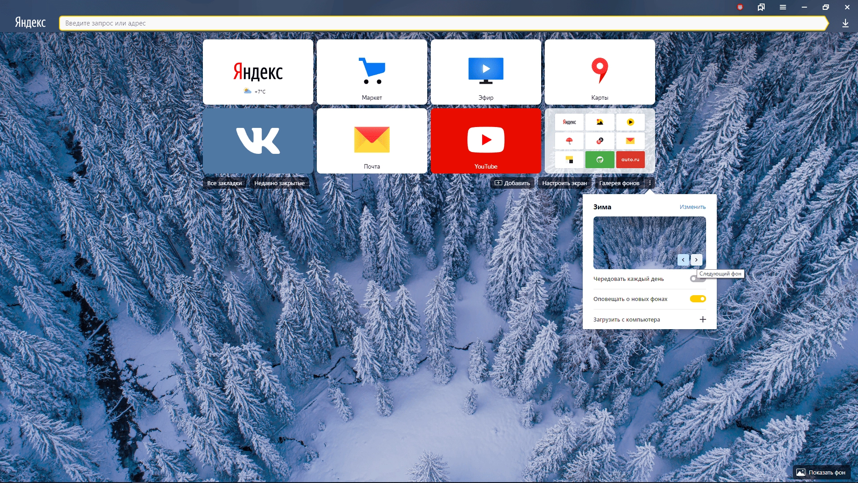The height and width of the screenshot is (483, 858).
Task: Restore down the browser window
Action: pos(826,7)
